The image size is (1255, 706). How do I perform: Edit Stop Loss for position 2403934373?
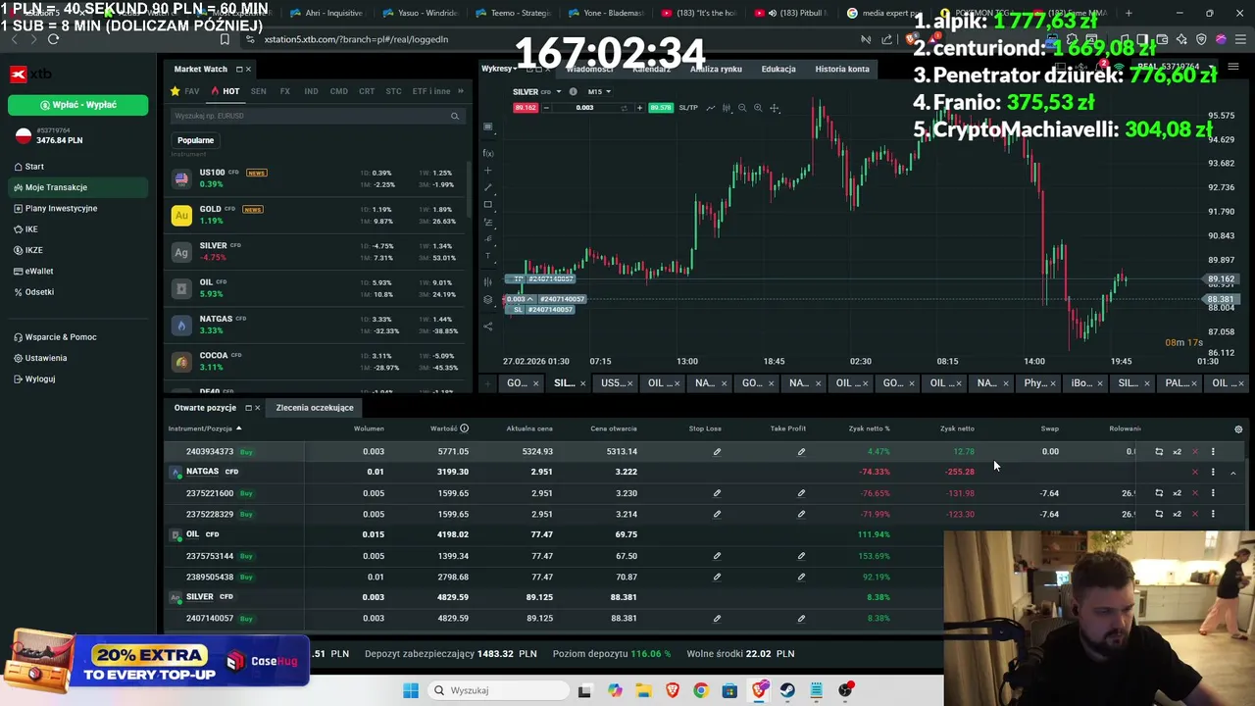(x=717, y=451)
